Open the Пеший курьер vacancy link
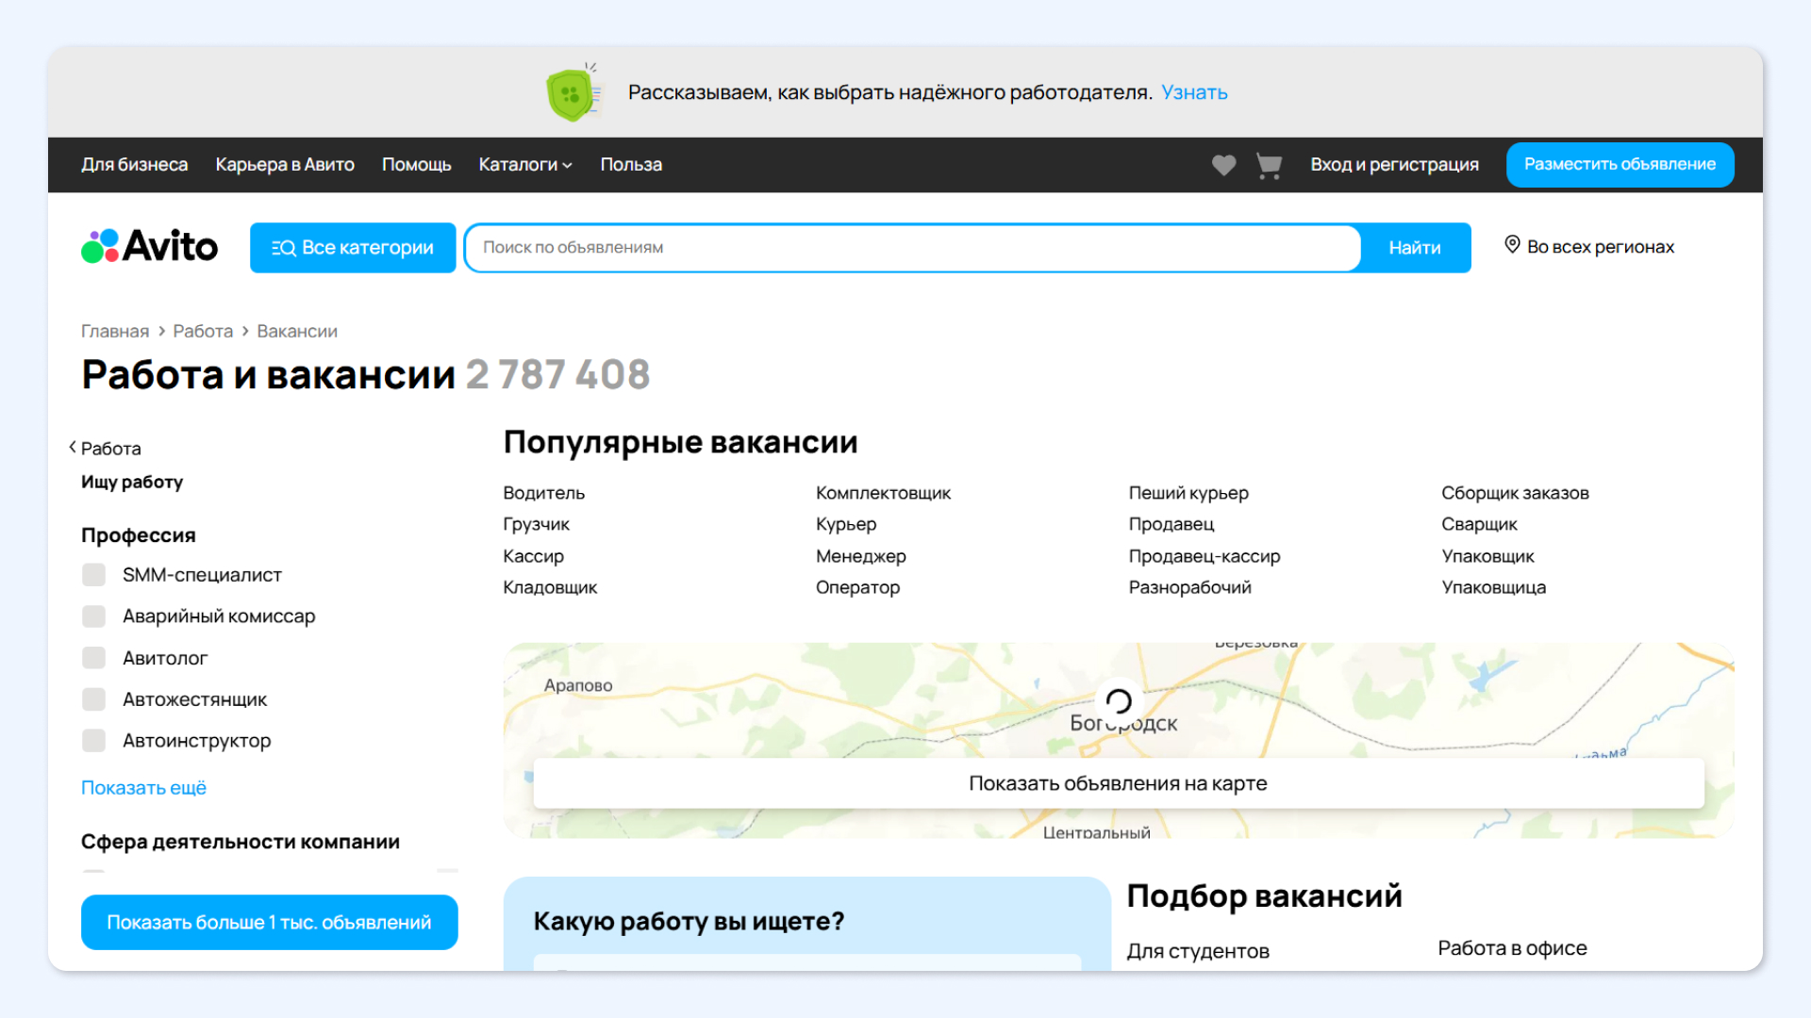 (1188, 493)
